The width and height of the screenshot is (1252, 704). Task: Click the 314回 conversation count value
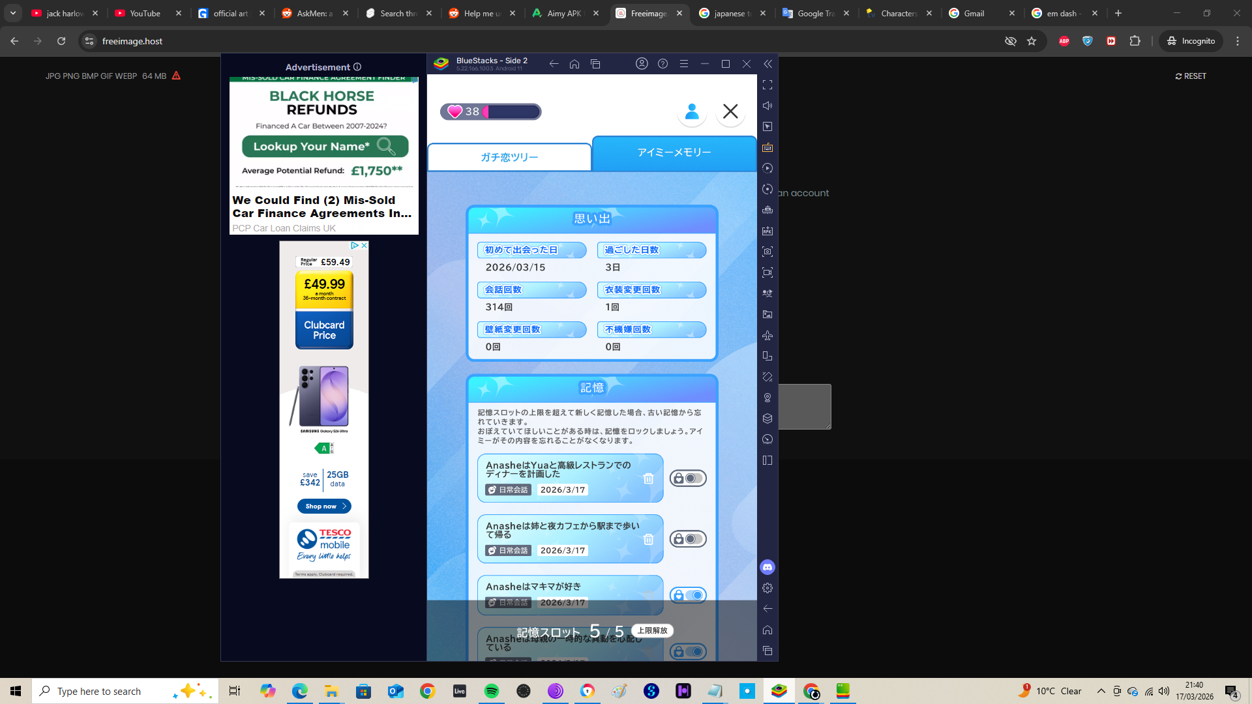499,307
